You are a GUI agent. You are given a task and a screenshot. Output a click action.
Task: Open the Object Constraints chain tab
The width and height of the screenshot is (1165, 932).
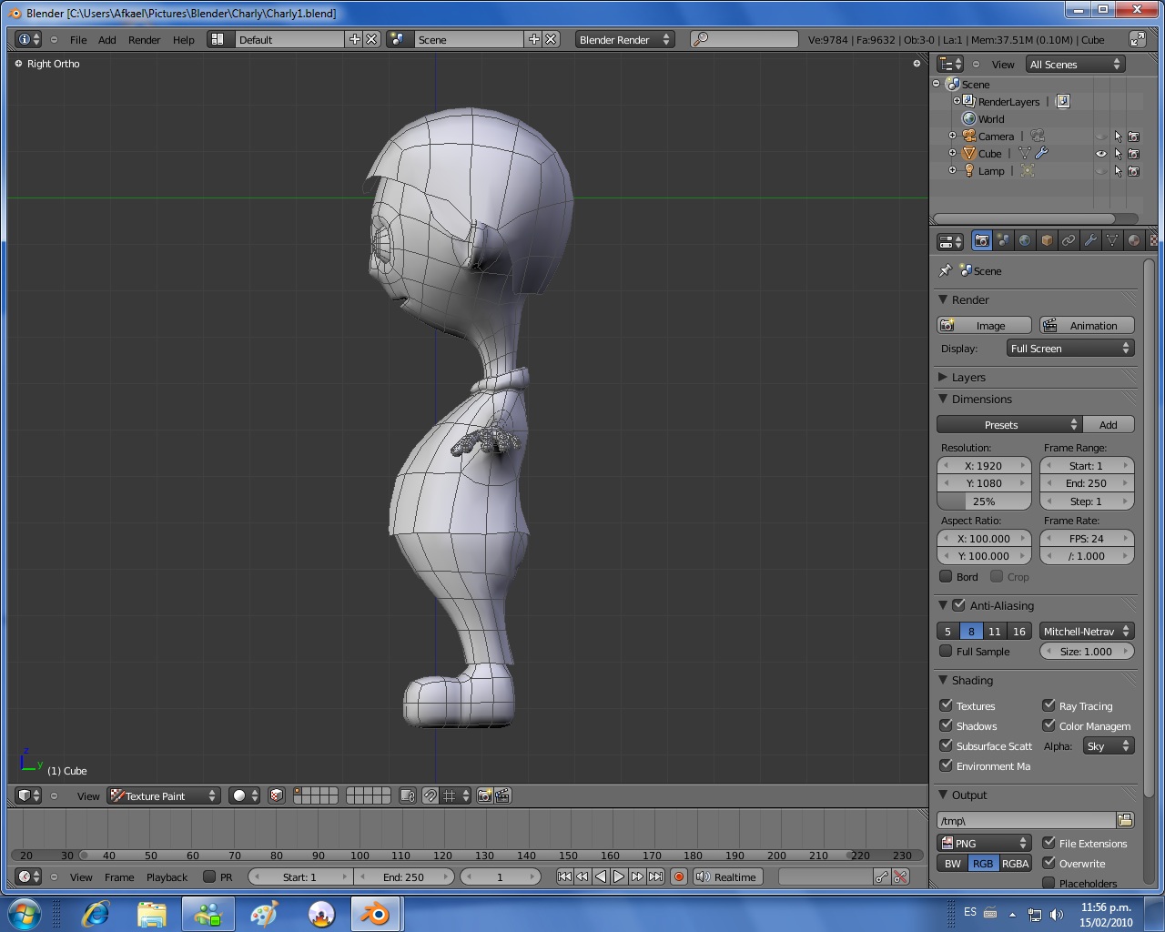click(x=1069, y=241)
